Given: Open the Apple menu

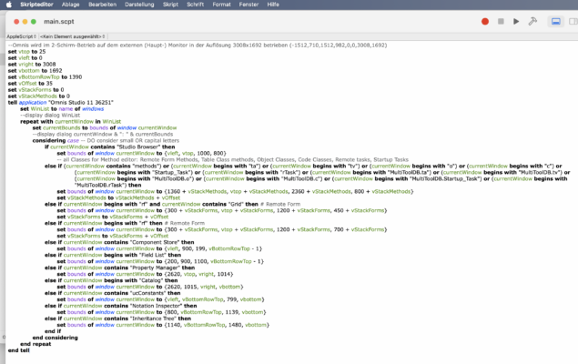Looking at the screenshot, I should pos(8,4).
